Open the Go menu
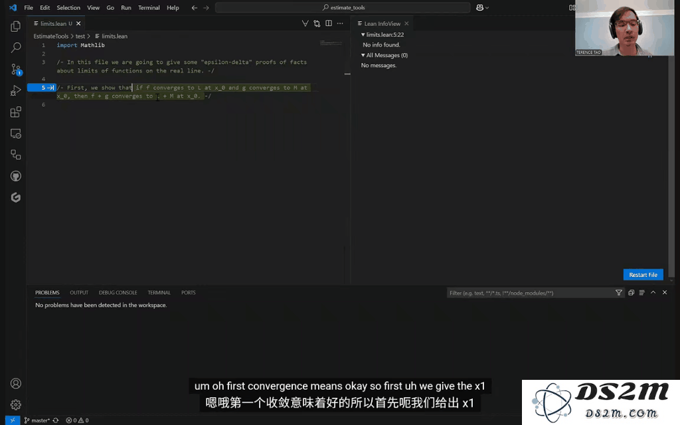The height and width of the screenshot is (425, 680). (x=110, y=7)
